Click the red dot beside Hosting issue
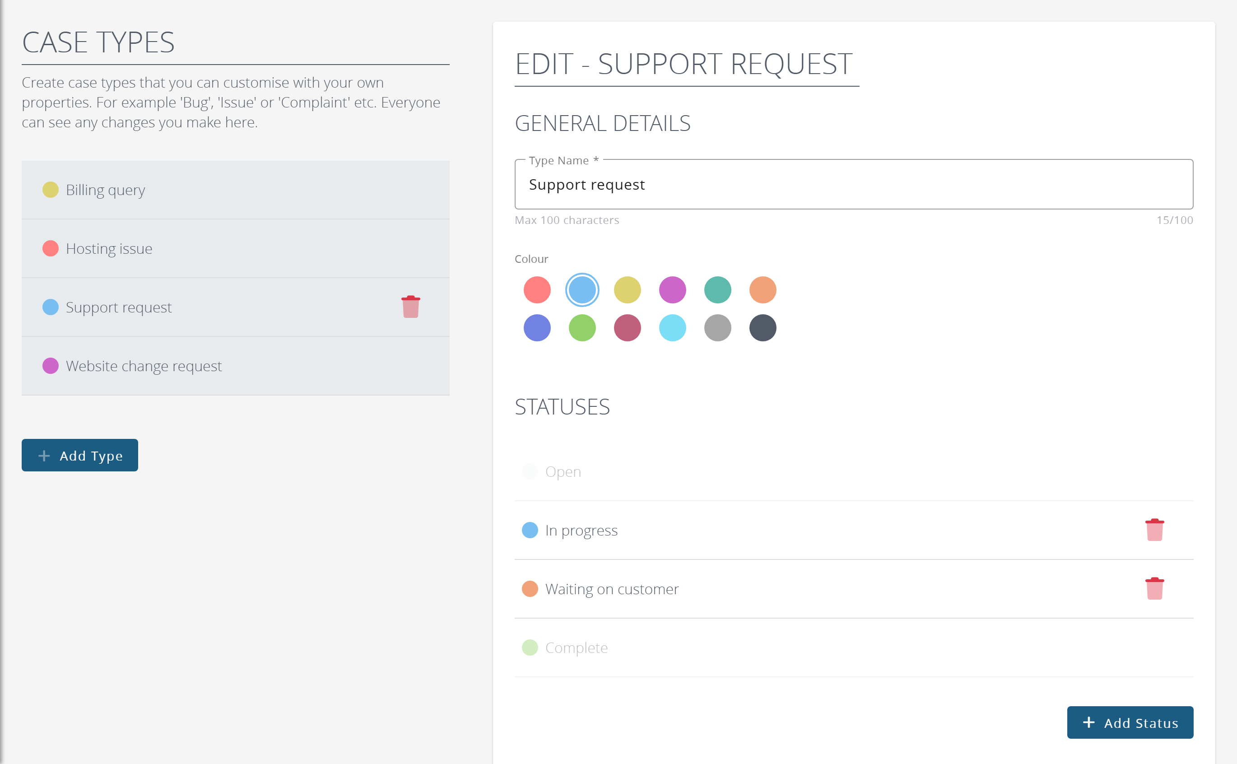The height and width of the screenshot is (764, 1237). pos(51,249)
